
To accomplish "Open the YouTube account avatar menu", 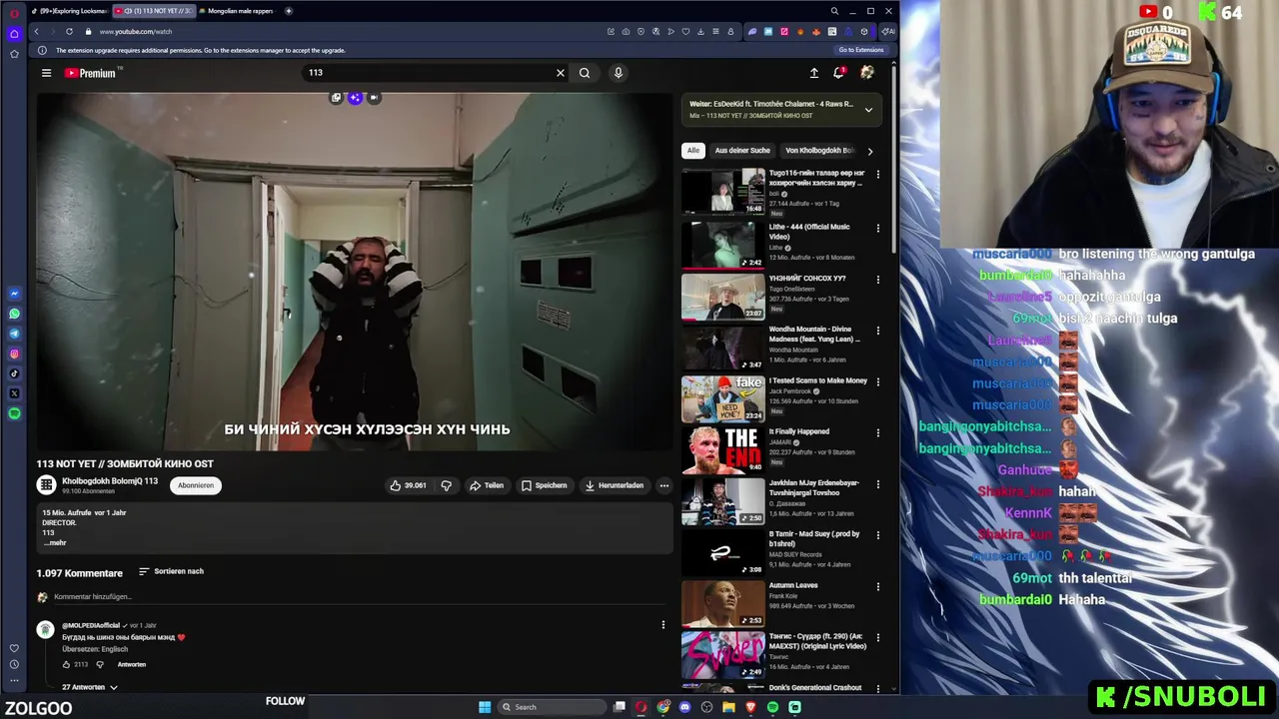I will click(x=867, y=73).
